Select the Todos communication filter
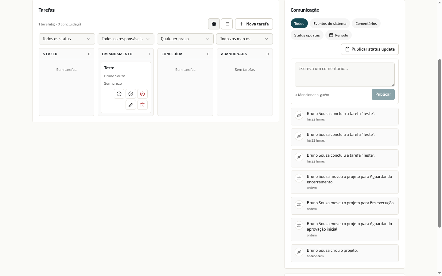Image resolution: width=442 pixels, height=276 pixels. coord(299,24)
